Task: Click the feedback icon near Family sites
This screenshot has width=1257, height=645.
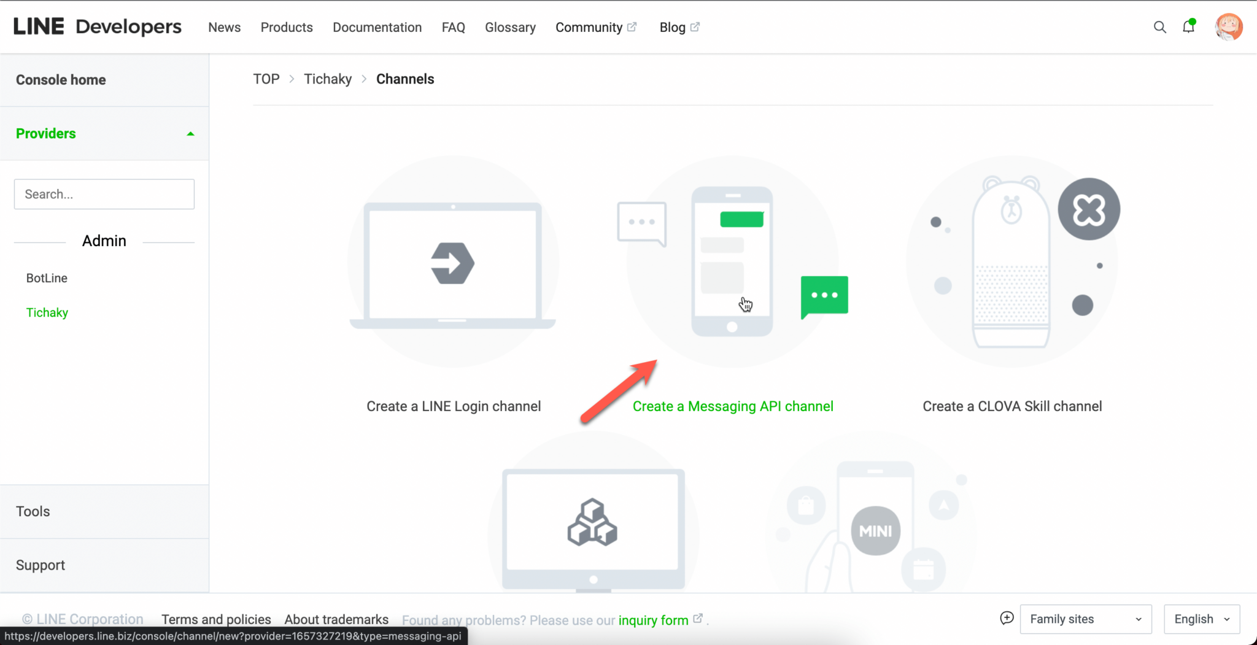Action: click(1006, 619)
